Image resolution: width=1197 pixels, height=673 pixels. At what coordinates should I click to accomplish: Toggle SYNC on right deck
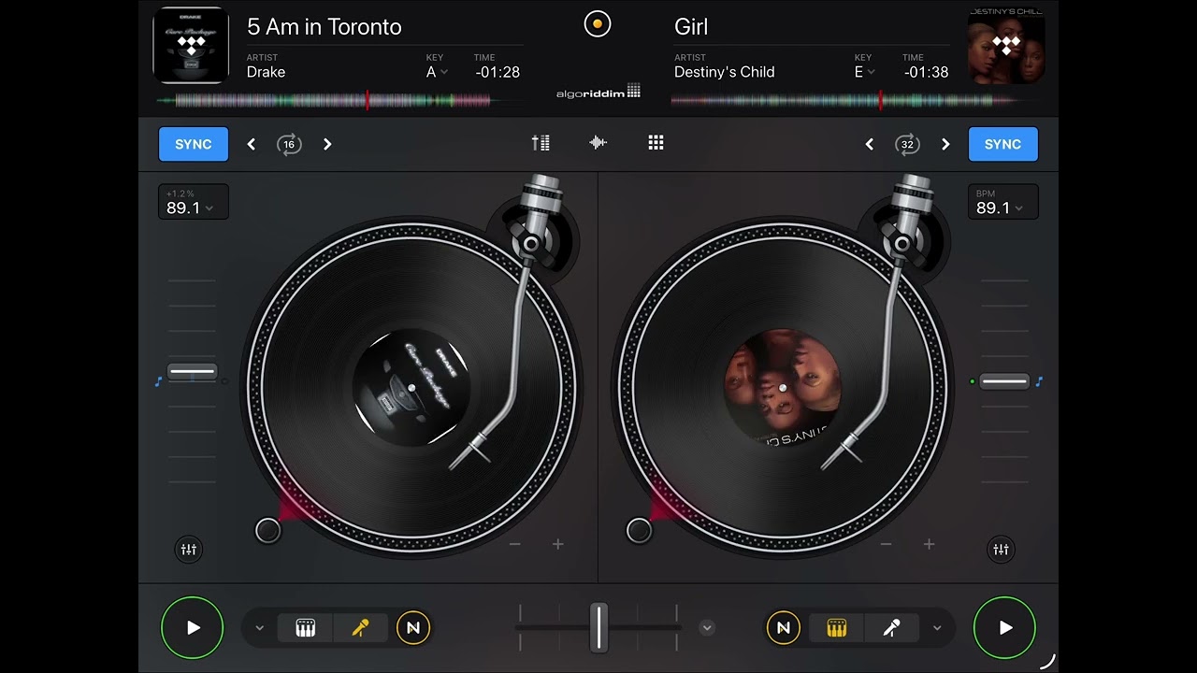click(1002, 144)
